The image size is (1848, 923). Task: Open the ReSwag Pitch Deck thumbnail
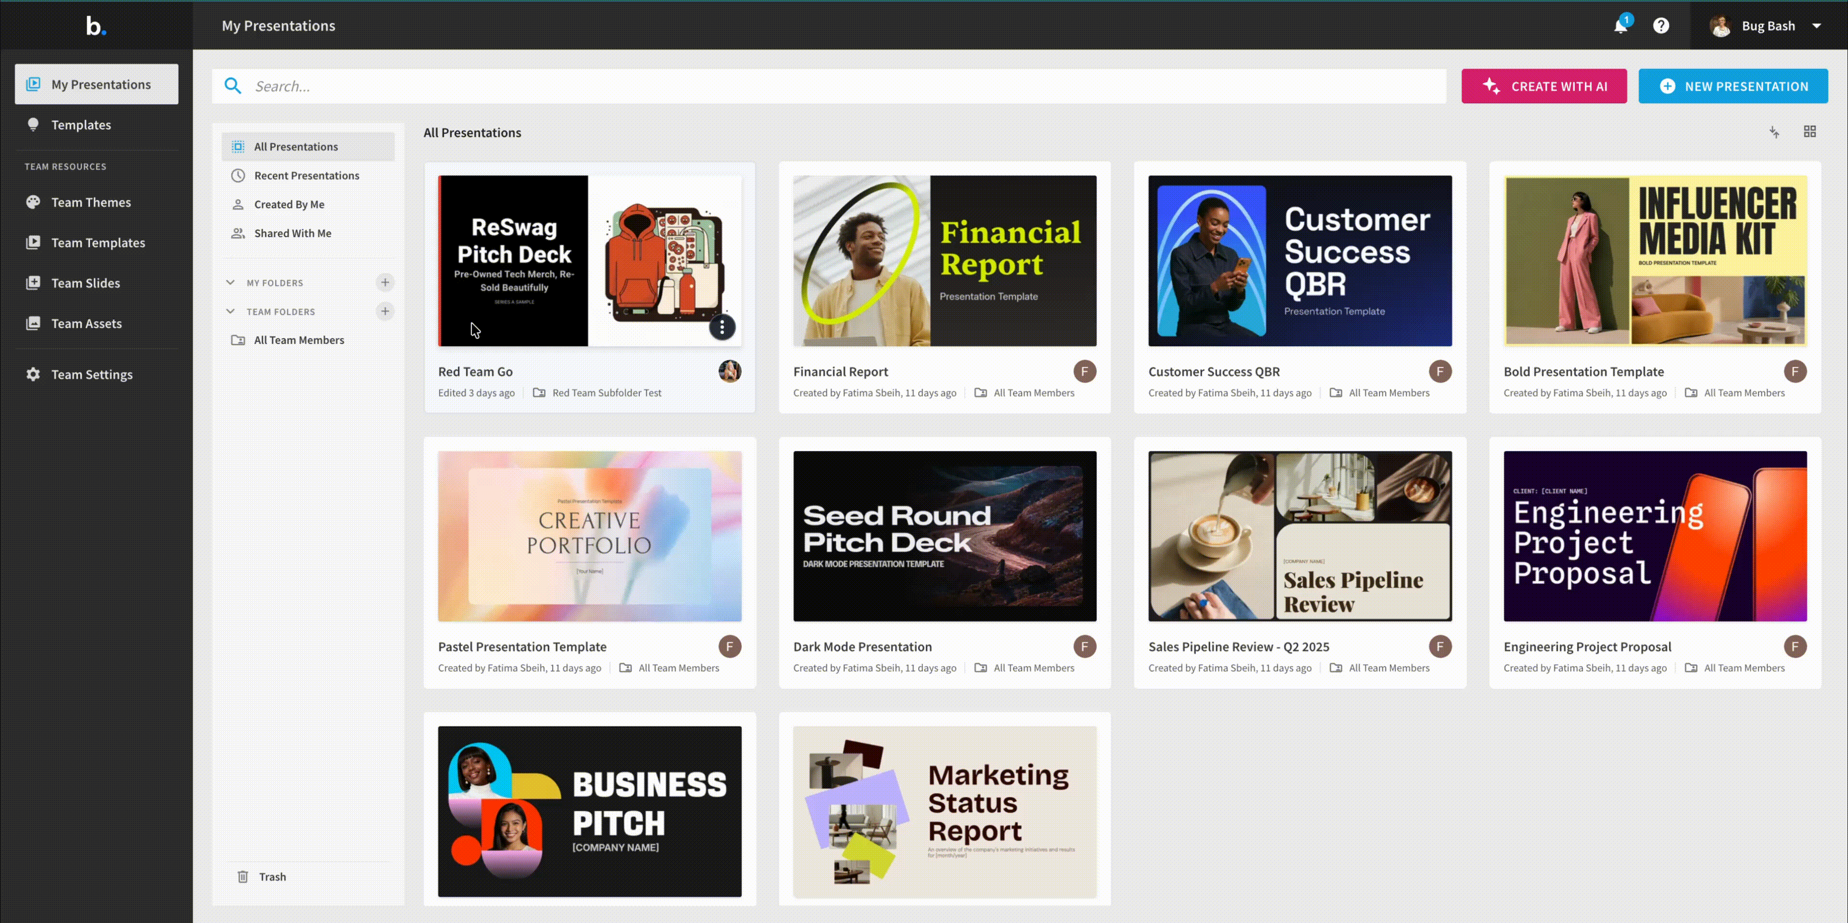[590, 261]
